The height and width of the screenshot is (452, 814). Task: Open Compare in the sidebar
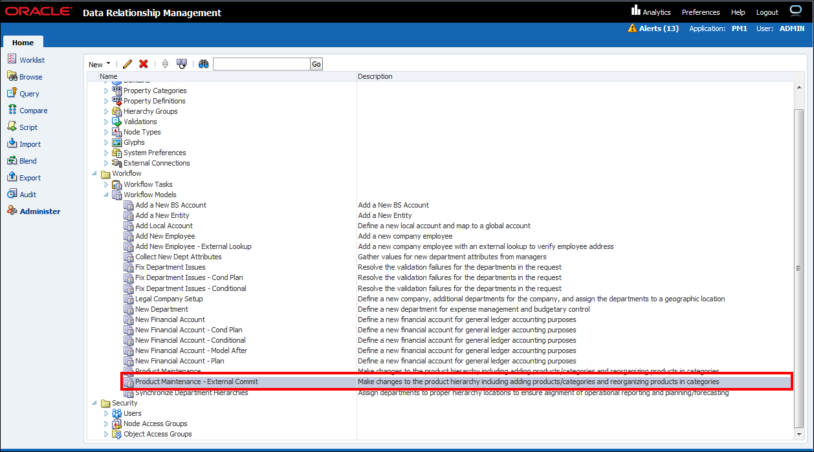(x=33, y=111)
